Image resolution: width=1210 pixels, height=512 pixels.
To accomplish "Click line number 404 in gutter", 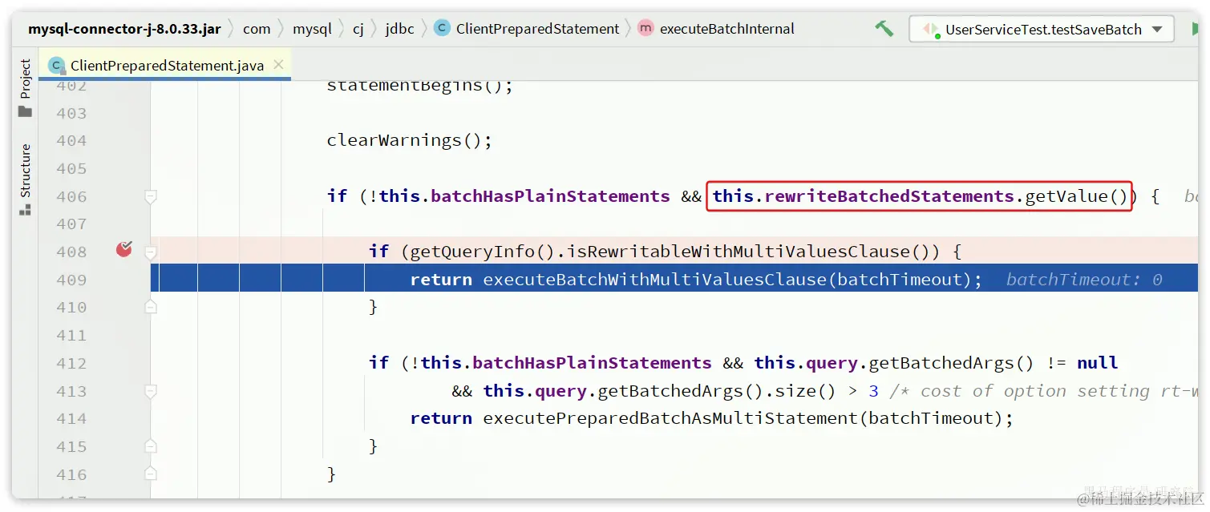I will pos(71,140).
